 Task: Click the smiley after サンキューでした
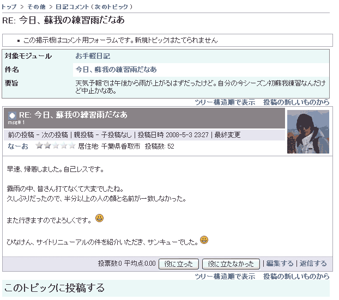(x=204, y=240)
